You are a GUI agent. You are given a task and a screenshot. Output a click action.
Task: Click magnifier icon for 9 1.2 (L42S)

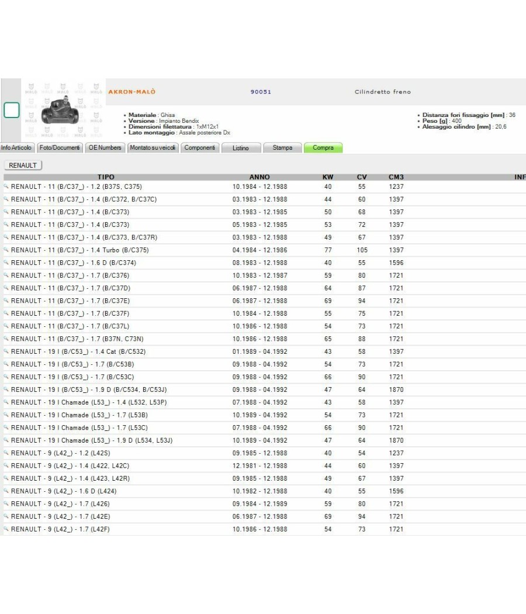coord(6,453)
